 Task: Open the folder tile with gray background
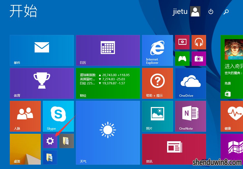click(67, 141)
